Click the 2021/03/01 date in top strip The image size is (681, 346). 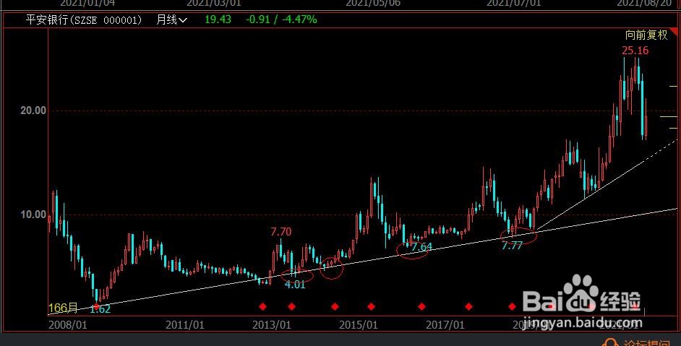coord(214,4)
